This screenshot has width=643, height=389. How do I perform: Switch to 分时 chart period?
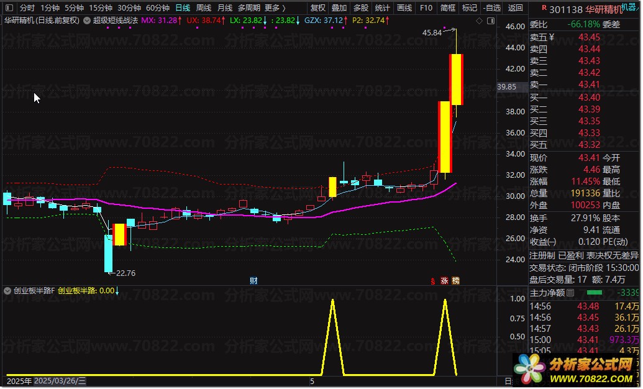[27, 8]
